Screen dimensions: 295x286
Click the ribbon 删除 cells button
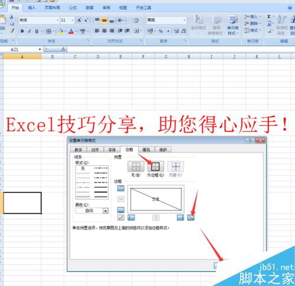point(253,24)
